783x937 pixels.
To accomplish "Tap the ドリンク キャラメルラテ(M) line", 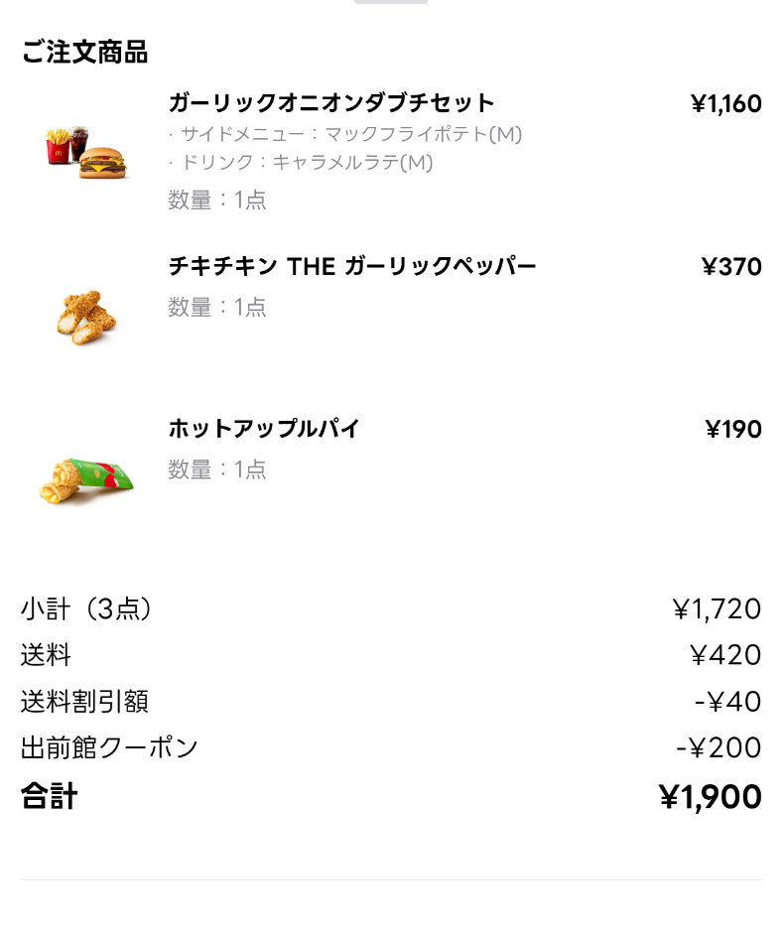I will pos(301,163).
